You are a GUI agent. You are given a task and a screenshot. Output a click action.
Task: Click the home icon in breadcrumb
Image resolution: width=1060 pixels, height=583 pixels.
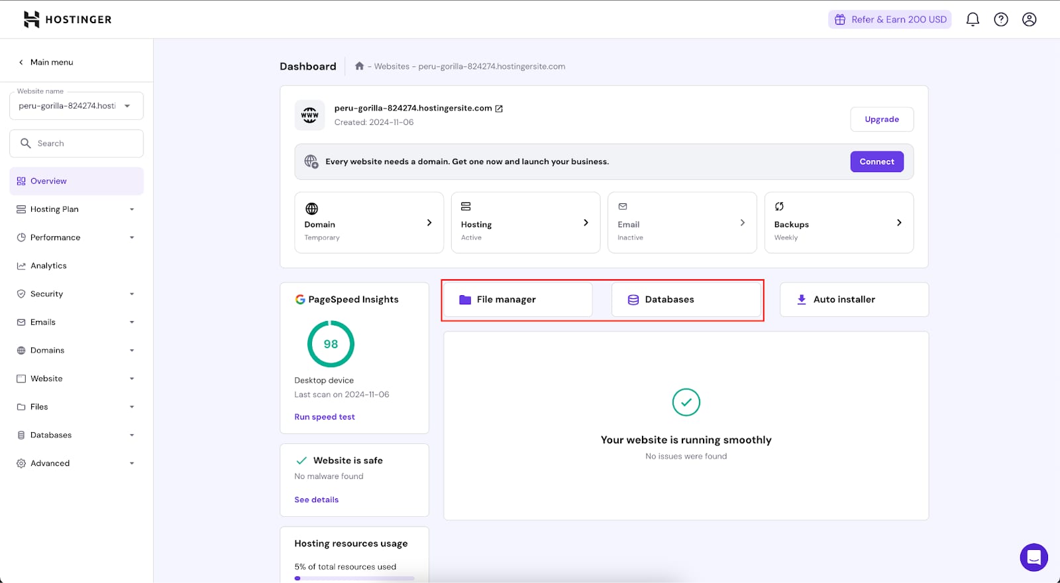tap(359, 66)
